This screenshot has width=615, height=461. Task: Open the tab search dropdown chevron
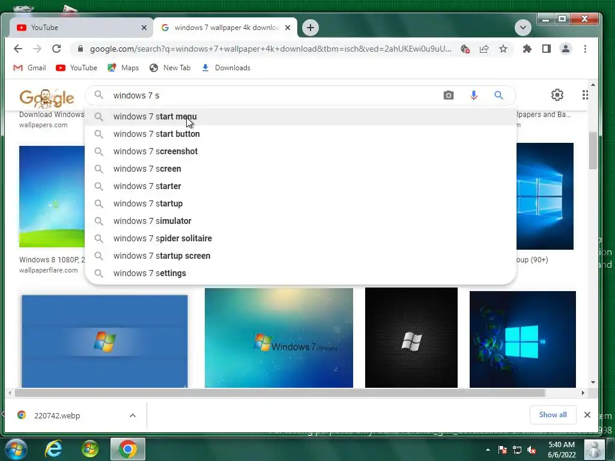[523, 28]
